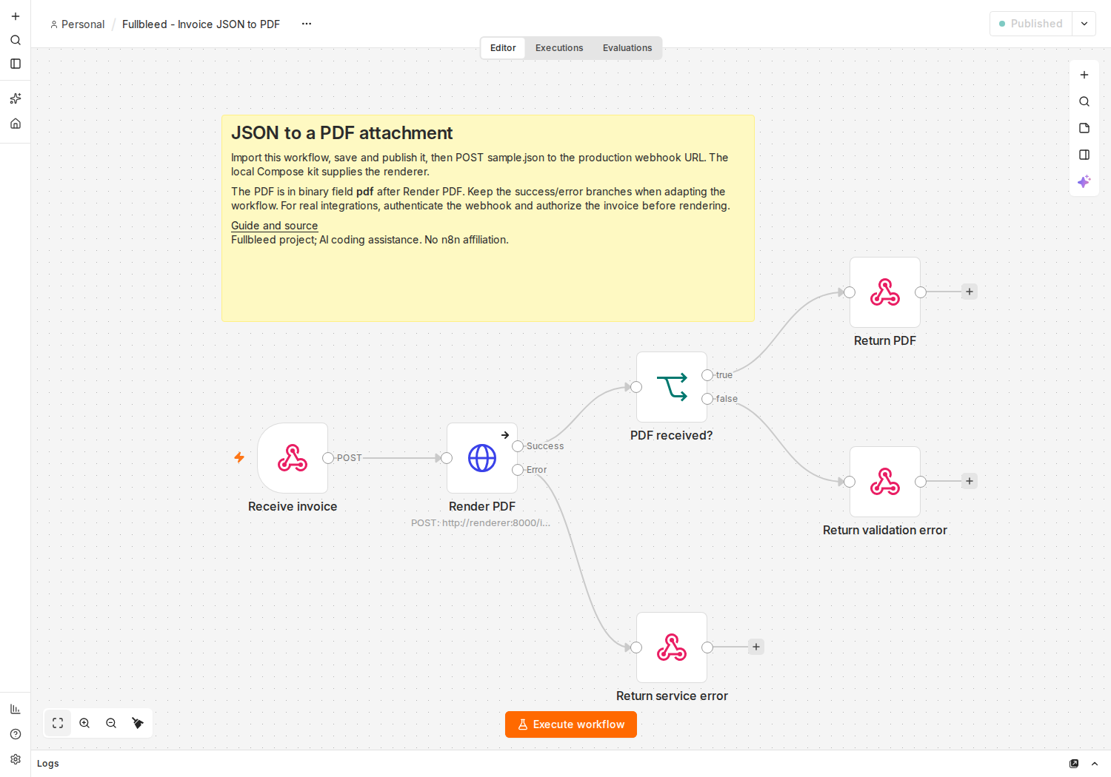Go to the Personal project breadcrumb
Viewport: 1111px width, 777px height.
click(78, 24)
